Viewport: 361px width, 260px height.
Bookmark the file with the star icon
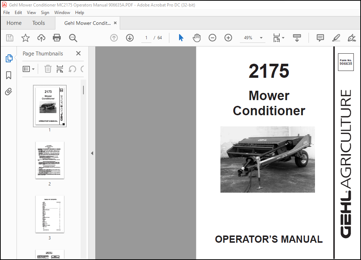coord(25,38)
